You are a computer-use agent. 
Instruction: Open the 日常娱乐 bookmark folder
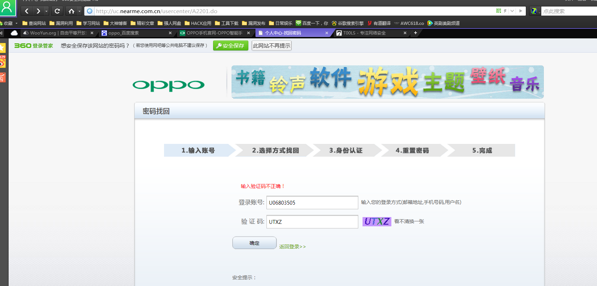pos(281,23)
